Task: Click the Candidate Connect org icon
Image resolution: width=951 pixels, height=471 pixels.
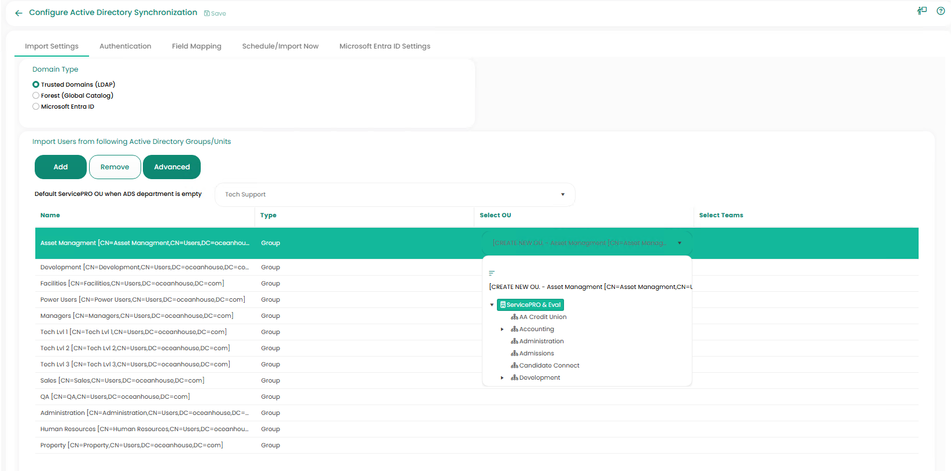Action: (514, 366)
